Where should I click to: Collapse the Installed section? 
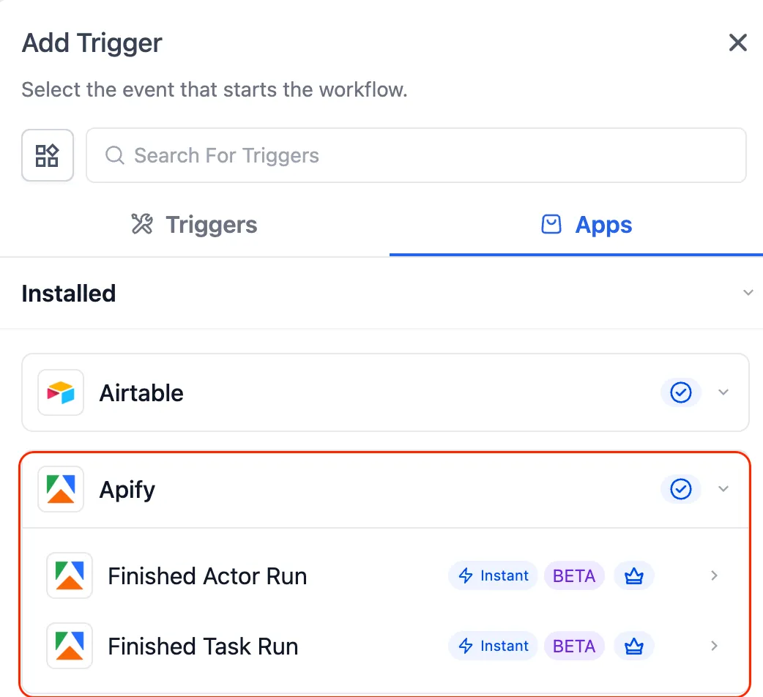pyautogui.click(x=748, y=293)
